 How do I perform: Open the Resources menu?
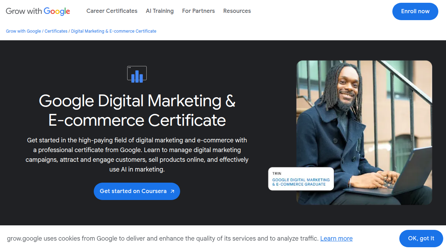(x=237, y=11)
